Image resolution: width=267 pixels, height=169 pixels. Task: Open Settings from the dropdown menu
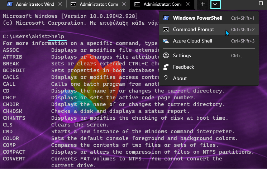pos(209,55)
